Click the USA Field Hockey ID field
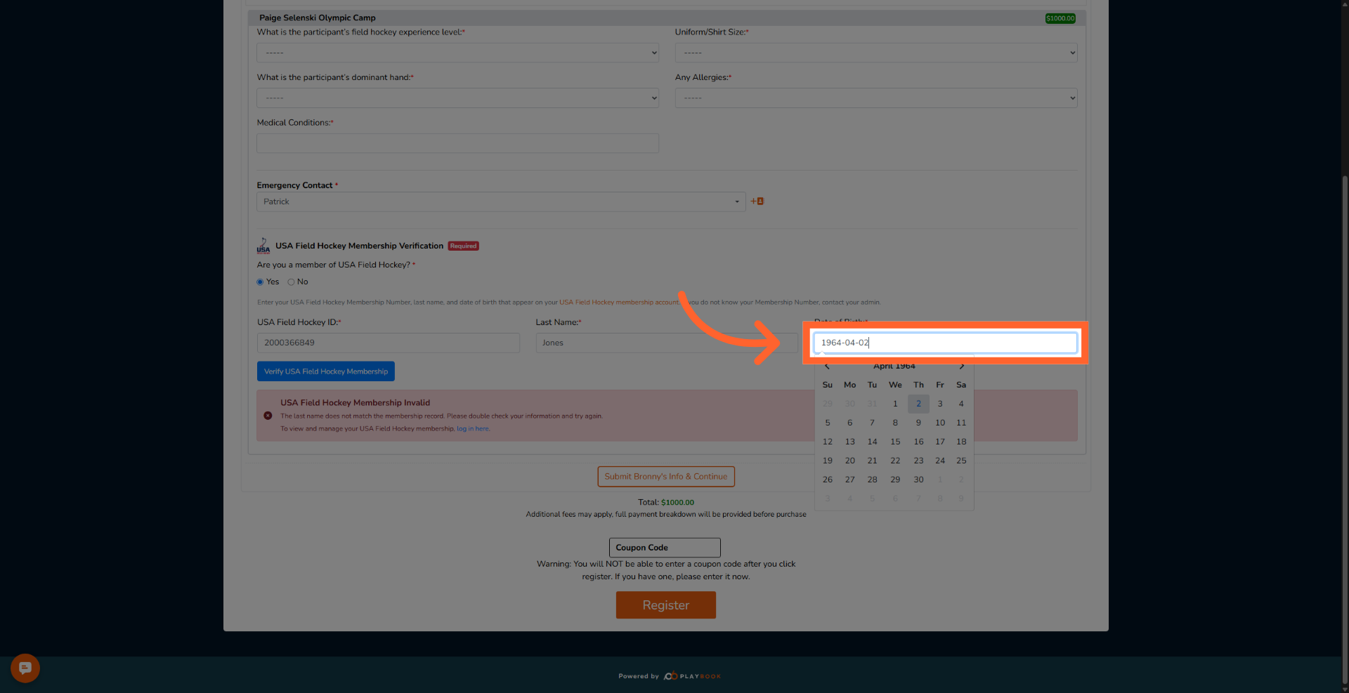Viewport: 1349px width, 693px height. pos(389,343)
